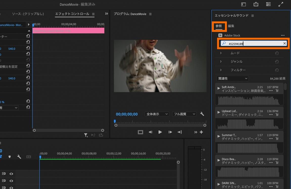Select the ソース (クリップなし) tab

pos(28,14)
